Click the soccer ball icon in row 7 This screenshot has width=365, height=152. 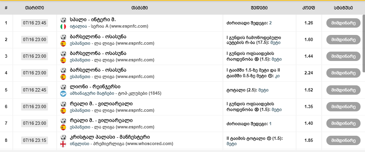point(63,121)
